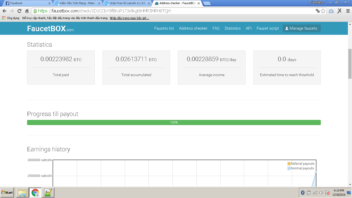This screenshot has height=198, width=352.
Task: Reload the page with the refresh icon
Action: tap(19, 11)
